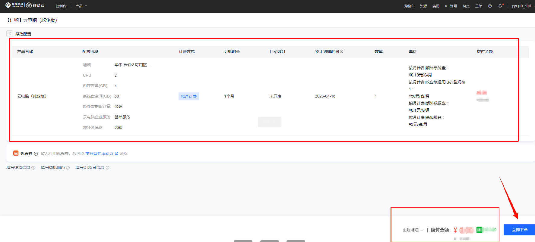
Task: Open the 资源 resources menu
Action: 423,6
